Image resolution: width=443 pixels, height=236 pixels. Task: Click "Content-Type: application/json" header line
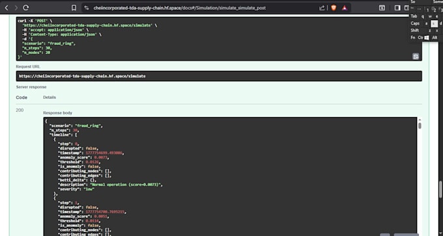point(62,34)
